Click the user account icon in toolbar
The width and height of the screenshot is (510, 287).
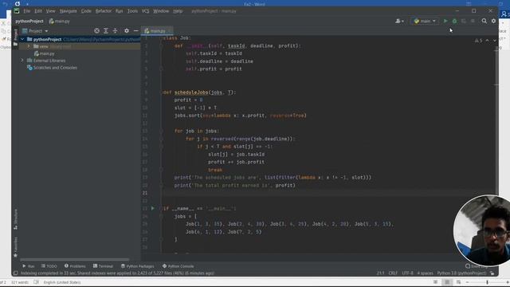pos(398,21)
